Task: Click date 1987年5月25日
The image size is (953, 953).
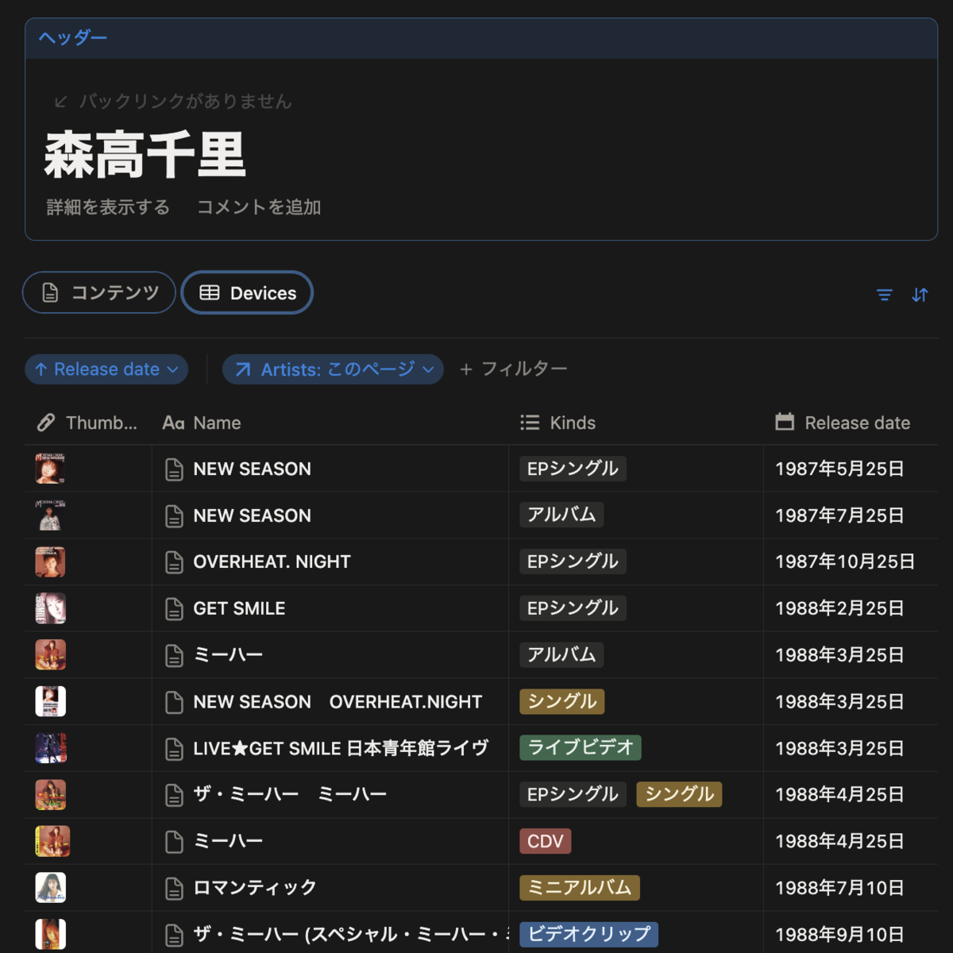Action: [839, 469]
